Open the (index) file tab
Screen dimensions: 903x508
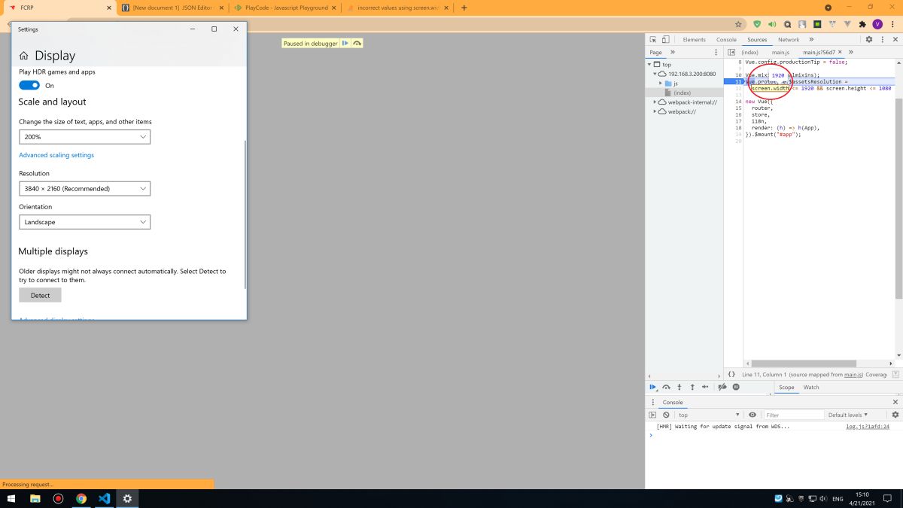click(749, 52)
